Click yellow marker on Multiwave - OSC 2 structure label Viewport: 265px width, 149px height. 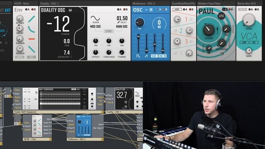point(102,139)
